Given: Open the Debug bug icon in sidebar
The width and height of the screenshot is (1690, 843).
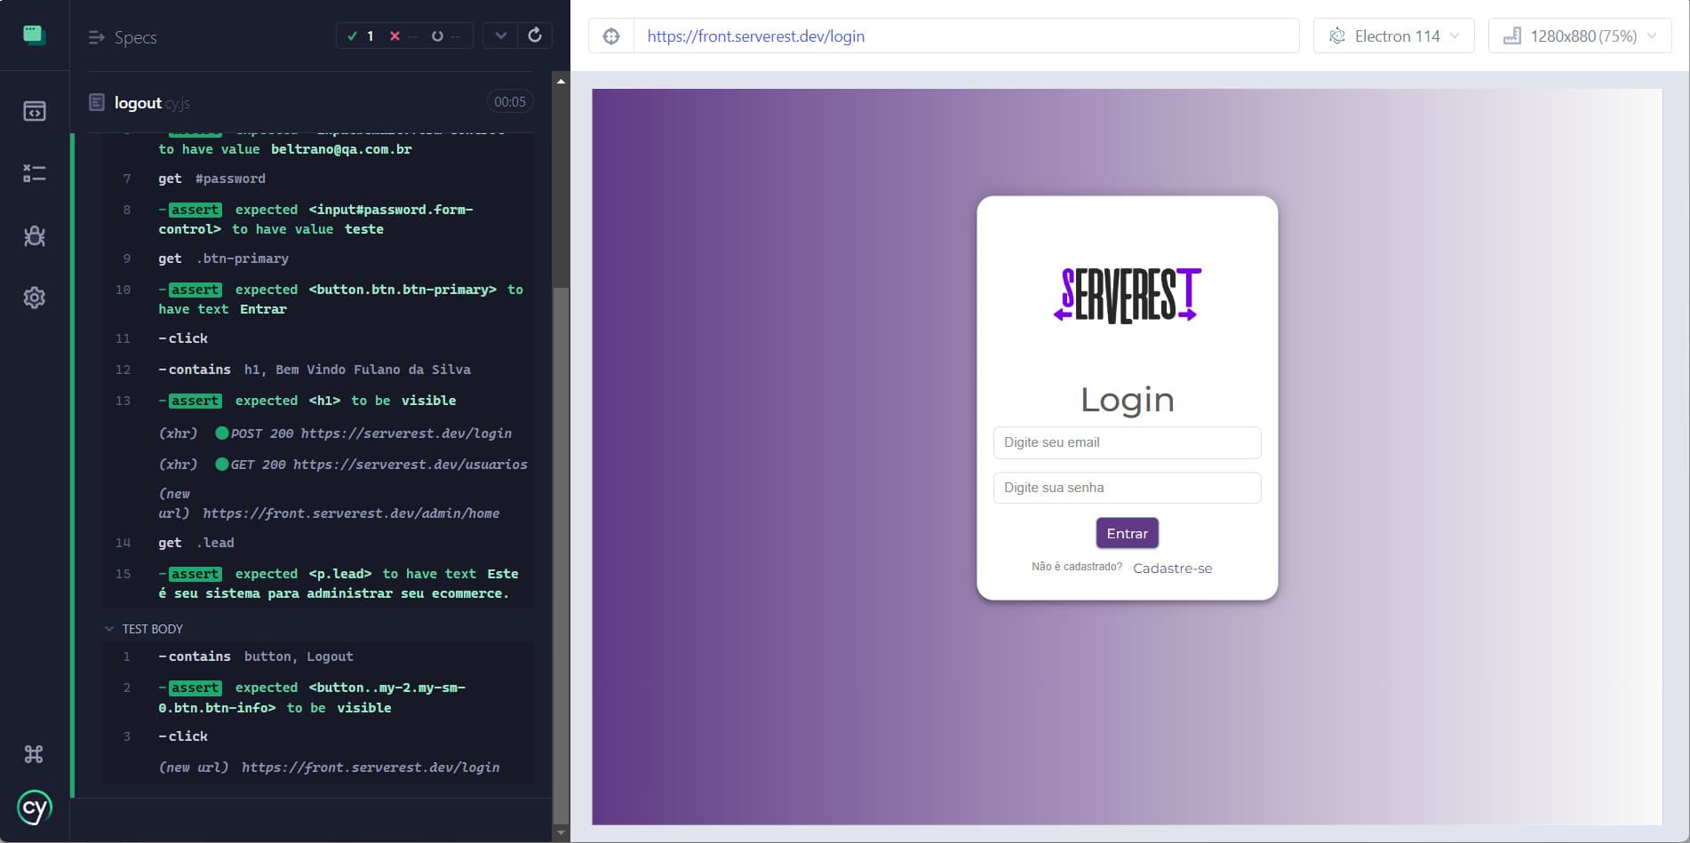Looking at the screenshot, I should [34, 235].
